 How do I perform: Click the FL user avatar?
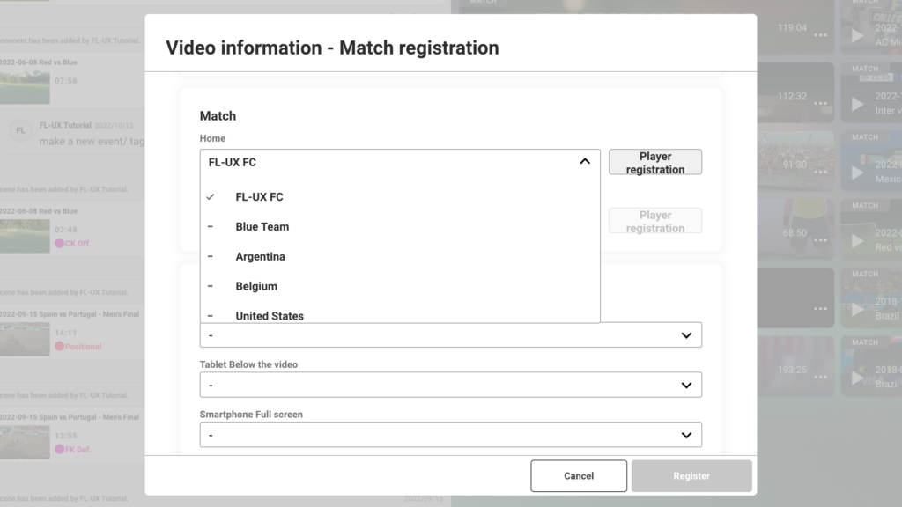point(21,130)
